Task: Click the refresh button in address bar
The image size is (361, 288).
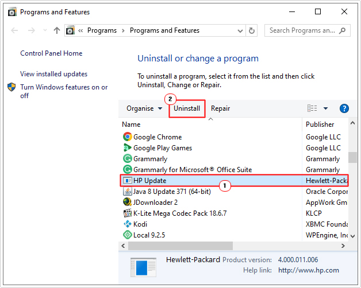Action: pyautogui.click(x=252, y=30)
